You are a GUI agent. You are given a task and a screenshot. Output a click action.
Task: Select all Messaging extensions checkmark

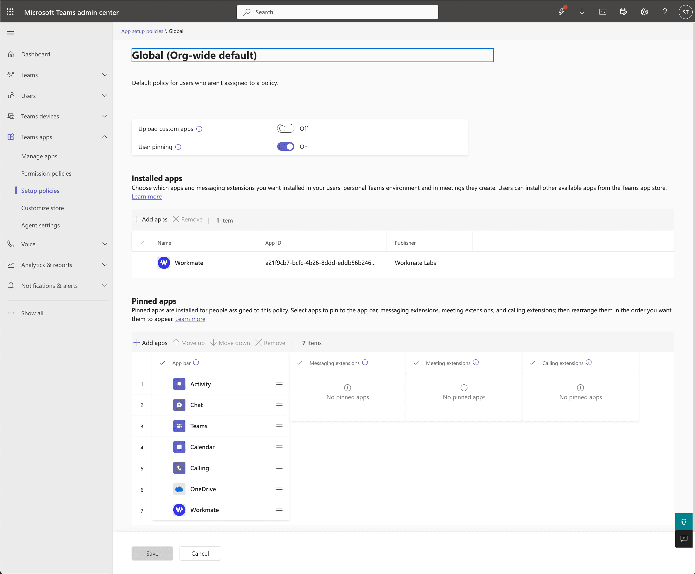click(300, 363)
